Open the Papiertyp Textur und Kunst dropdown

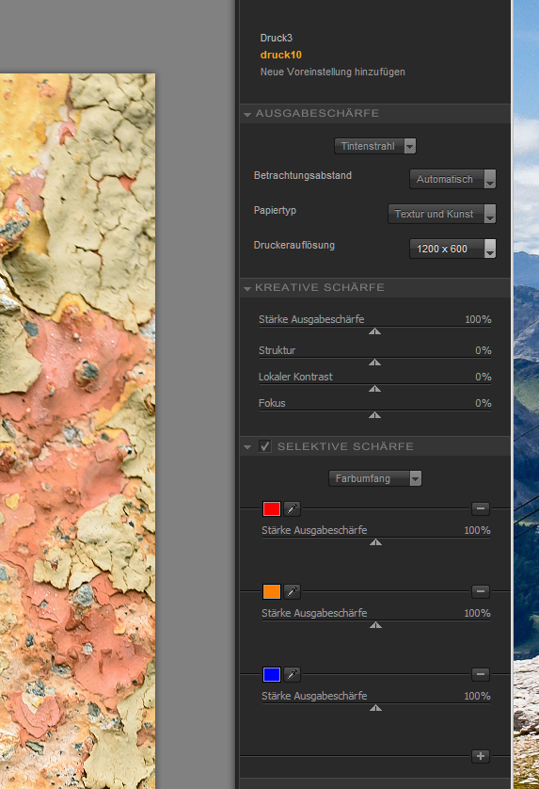point(442,214)
